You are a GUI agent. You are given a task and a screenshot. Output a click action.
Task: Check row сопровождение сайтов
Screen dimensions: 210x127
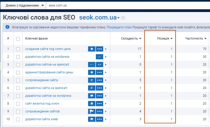click(x=18, y=111)
